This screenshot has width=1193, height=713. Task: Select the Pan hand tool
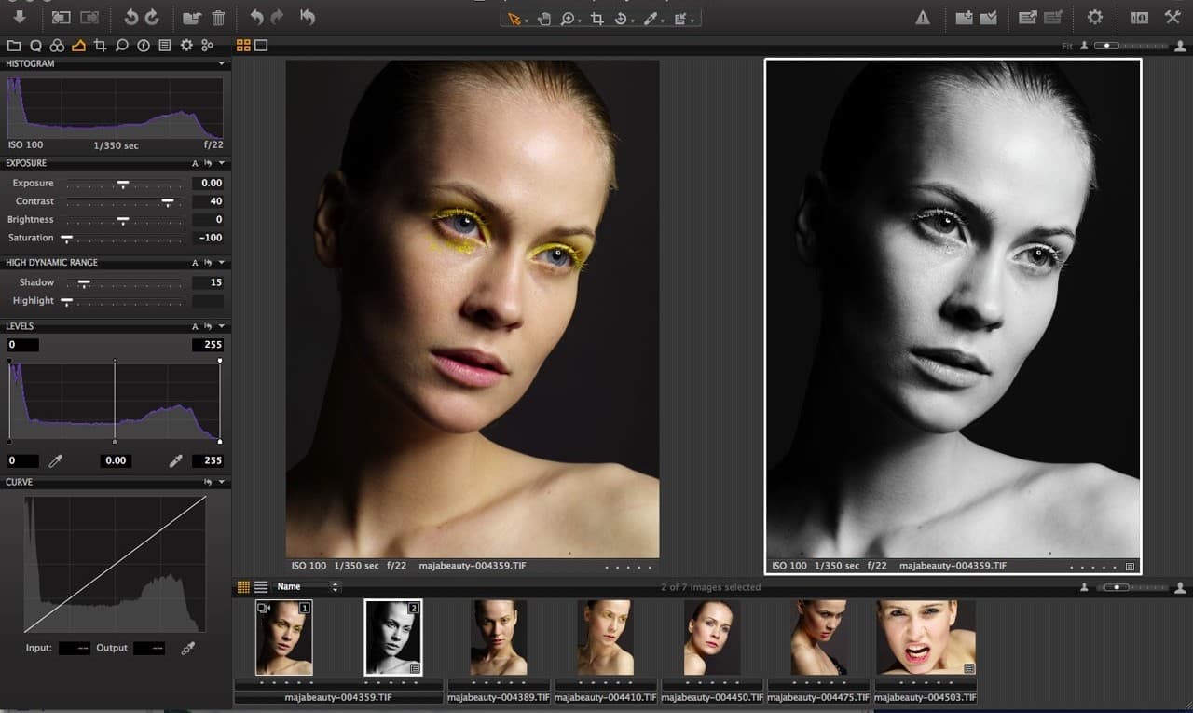tap(544, 19)
